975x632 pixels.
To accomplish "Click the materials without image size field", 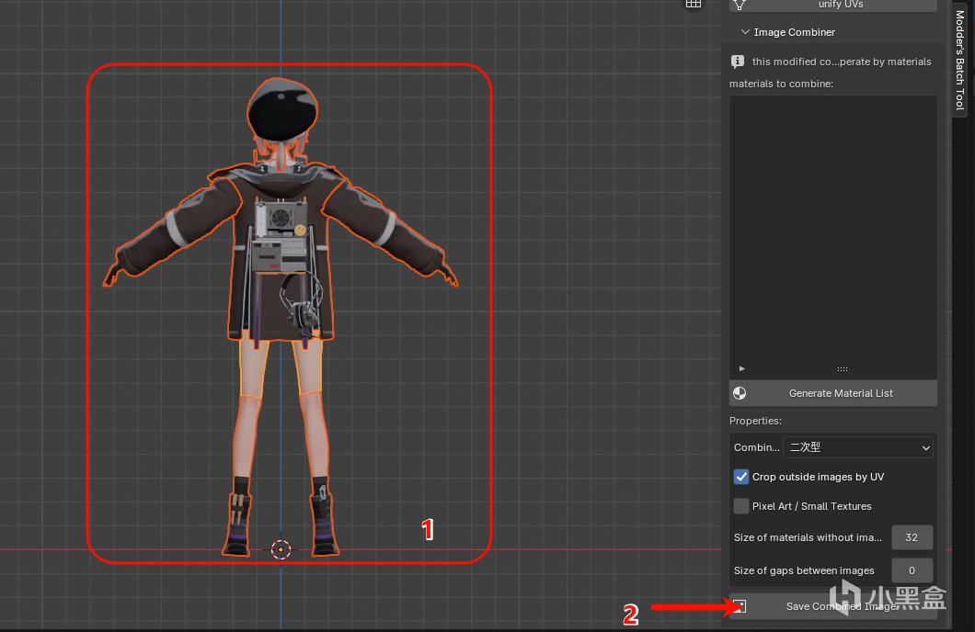I will [x=912, y=537].
